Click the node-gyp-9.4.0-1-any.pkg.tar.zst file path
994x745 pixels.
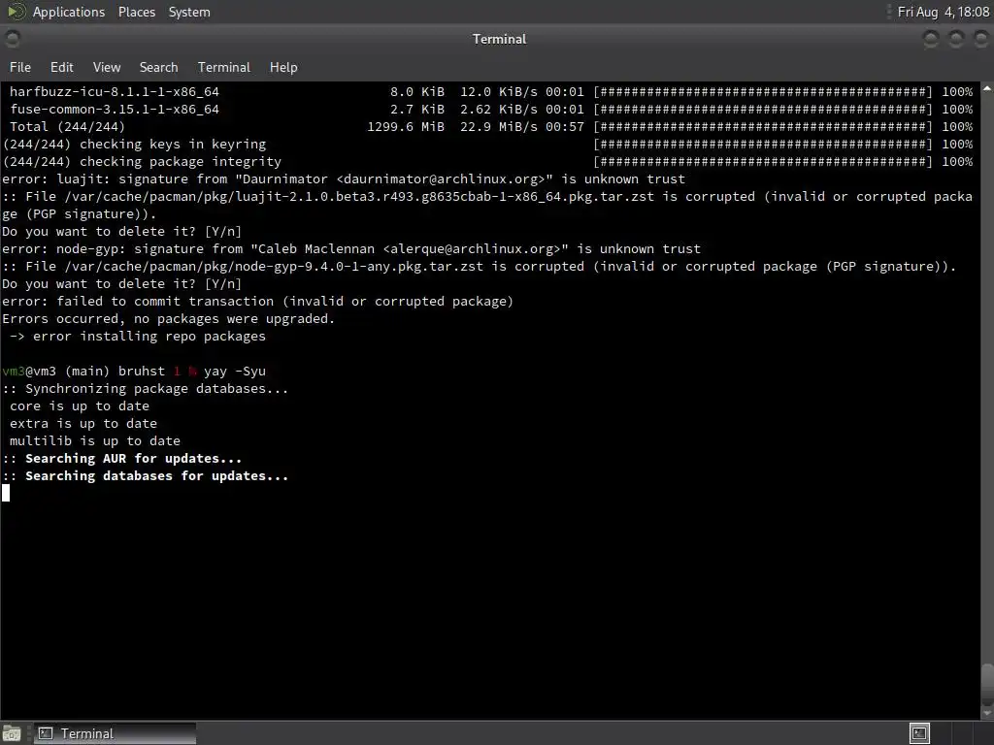(x=274, y=267)
